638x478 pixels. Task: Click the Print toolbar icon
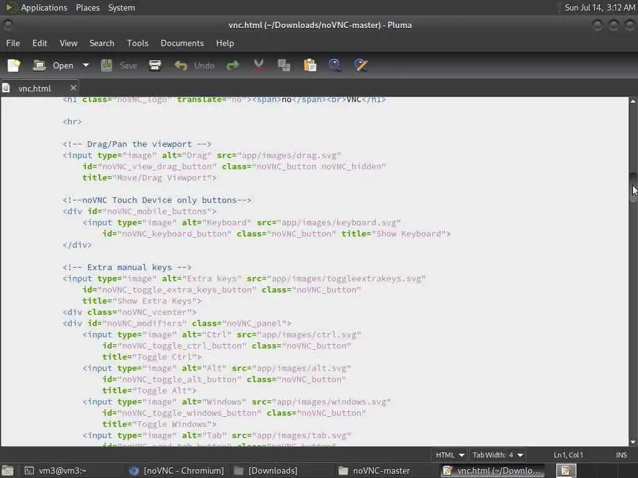click(x=155, y=65)
